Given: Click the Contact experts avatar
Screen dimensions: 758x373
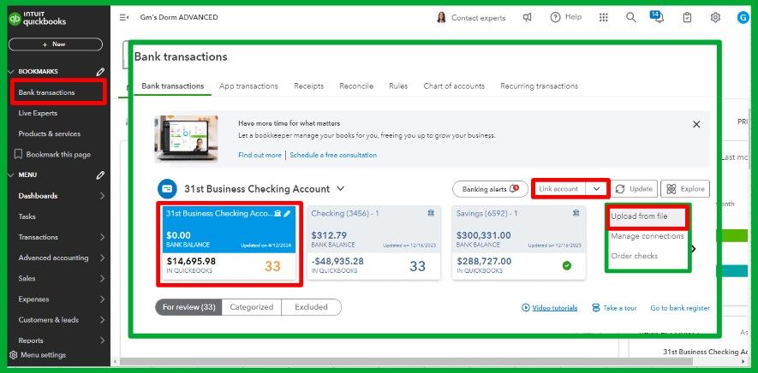Looking at the screenshot, I should coord(441,17).
